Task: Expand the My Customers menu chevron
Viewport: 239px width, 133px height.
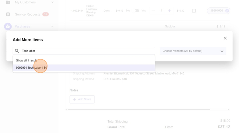Action: pyautogui.click(x=52, y=2)
